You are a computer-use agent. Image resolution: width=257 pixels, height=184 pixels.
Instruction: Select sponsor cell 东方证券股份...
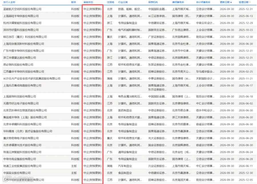tap(157, 90)
